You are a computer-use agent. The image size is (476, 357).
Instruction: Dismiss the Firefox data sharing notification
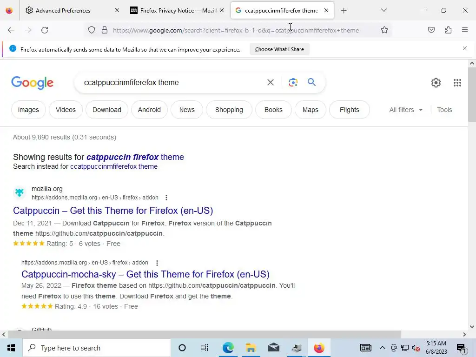(x=465, y=48)
